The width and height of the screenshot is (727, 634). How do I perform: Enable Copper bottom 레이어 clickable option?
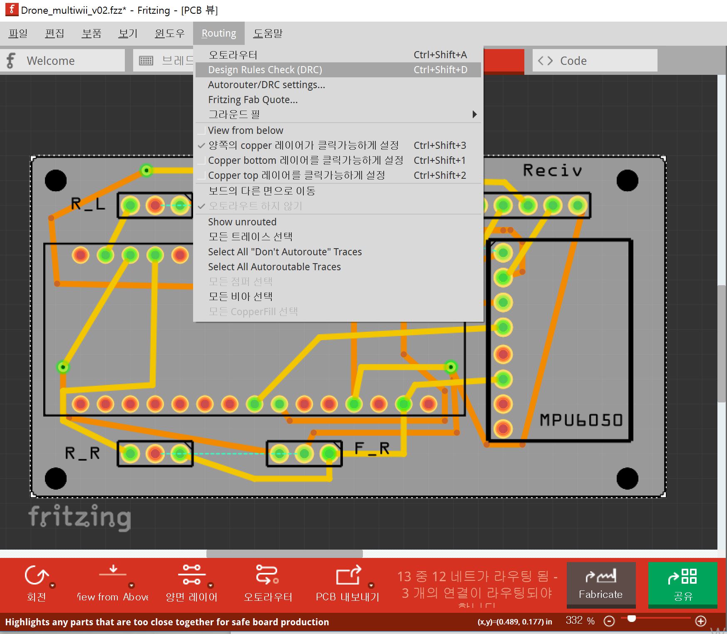tap(338, 160)
